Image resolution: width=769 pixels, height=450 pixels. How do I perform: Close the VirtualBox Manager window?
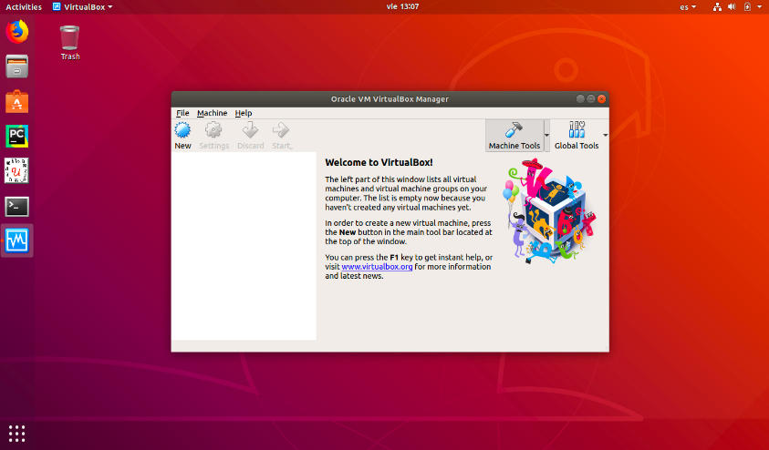click(x=602, y=99)
